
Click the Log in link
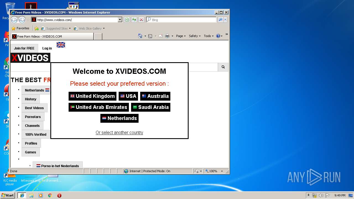(x=47, y=48)
